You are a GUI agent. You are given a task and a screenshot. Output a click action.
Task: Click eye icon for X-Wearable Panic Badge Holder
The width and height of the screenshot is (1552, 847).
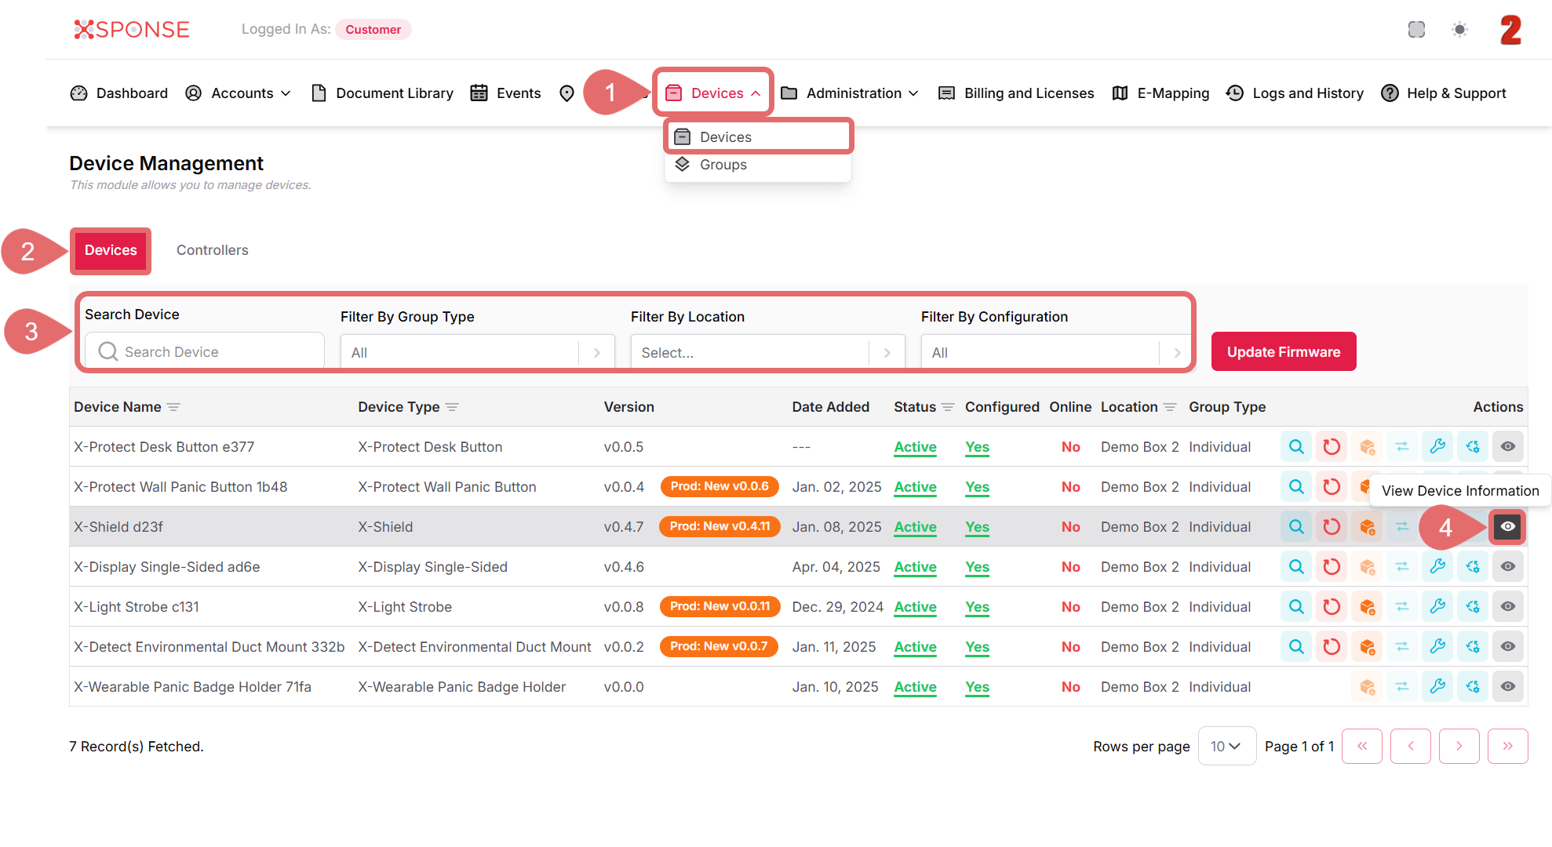(1507, 687)
